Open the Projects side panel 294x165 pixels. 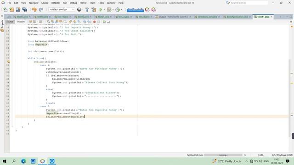[x=2, y=26]
